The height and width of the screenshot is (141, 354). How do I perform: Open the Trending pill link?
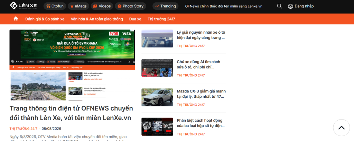[x=166, y=6]
